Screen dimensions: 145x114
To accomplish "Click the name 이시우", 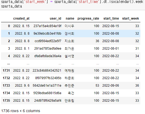I will click(x=69, y=26).
